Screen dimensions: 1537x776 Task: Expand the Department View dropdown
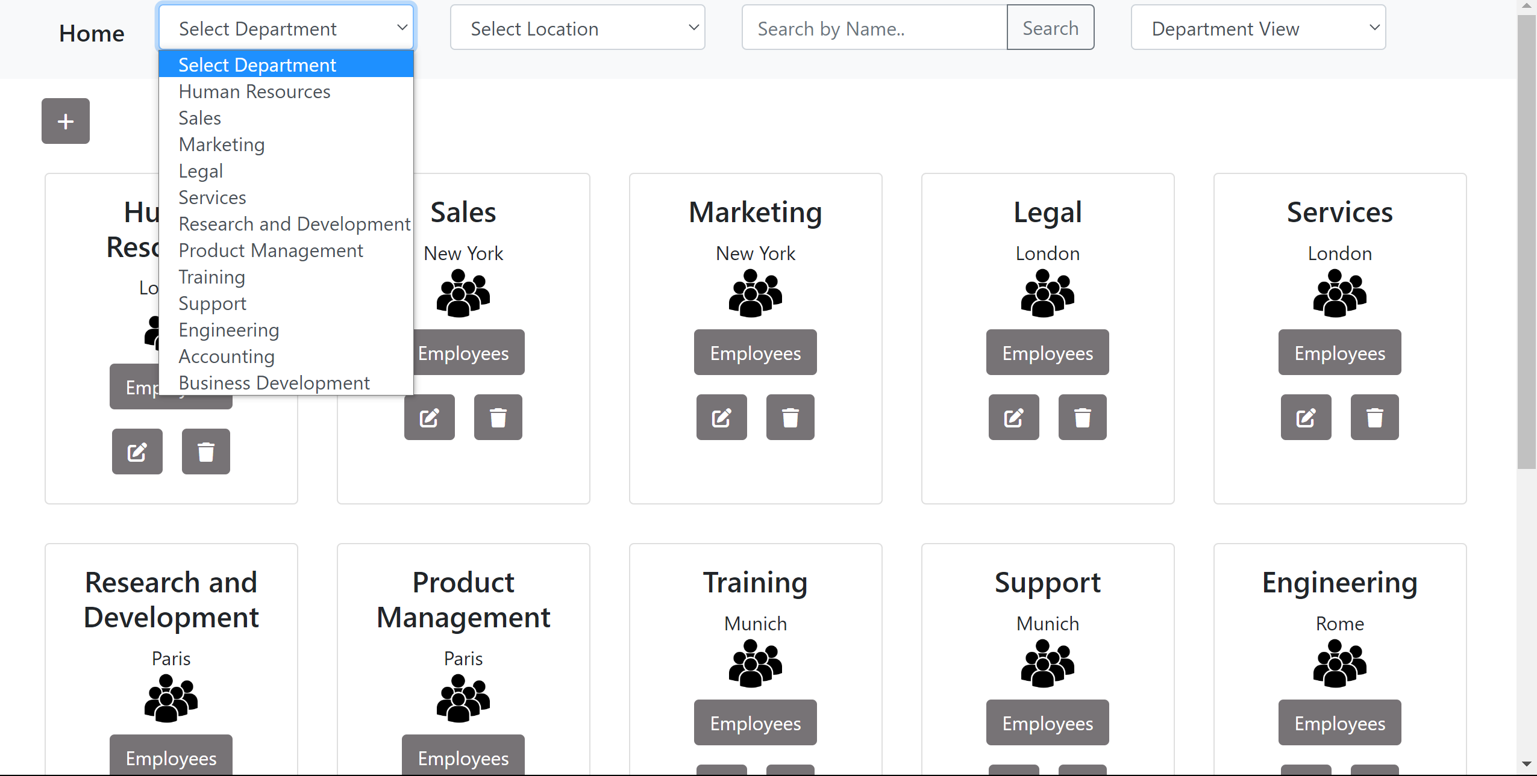(x=1258, y=28)
